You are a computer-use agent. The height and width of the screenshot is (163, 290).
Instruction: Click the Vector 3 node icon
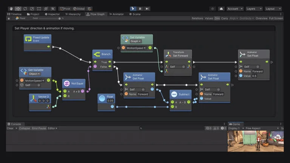point(34,98)
